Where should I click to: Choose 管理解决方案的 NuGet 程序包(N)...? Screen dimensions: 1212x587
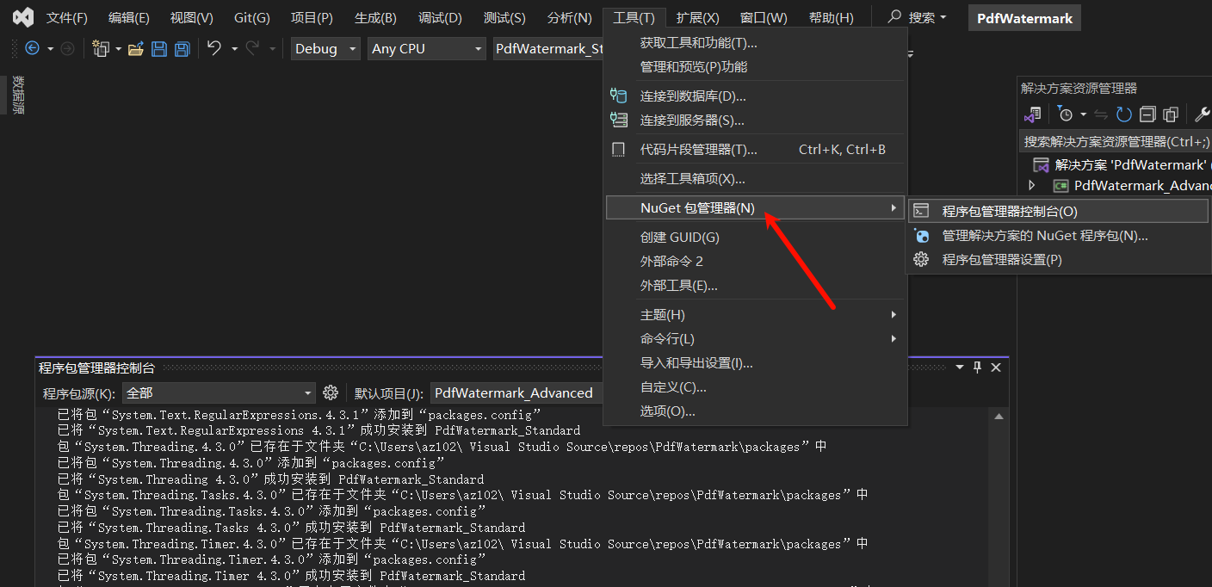tap(1059, 235)
